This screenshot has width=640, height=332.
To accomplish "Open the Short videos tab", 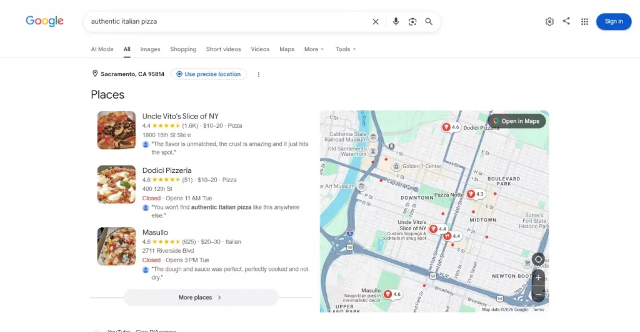I will coord(223,49).
